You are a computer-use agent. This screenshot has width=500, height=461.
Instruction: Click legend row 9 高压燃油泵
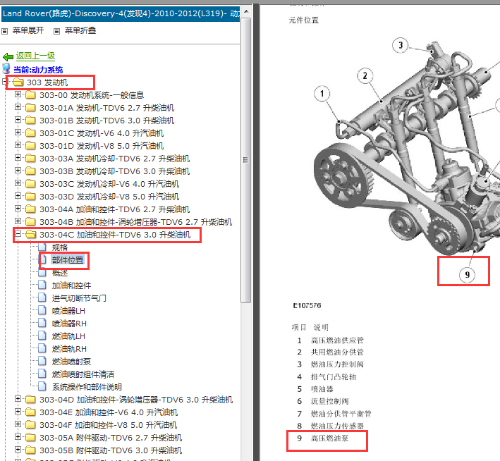(x=323, y=438)
